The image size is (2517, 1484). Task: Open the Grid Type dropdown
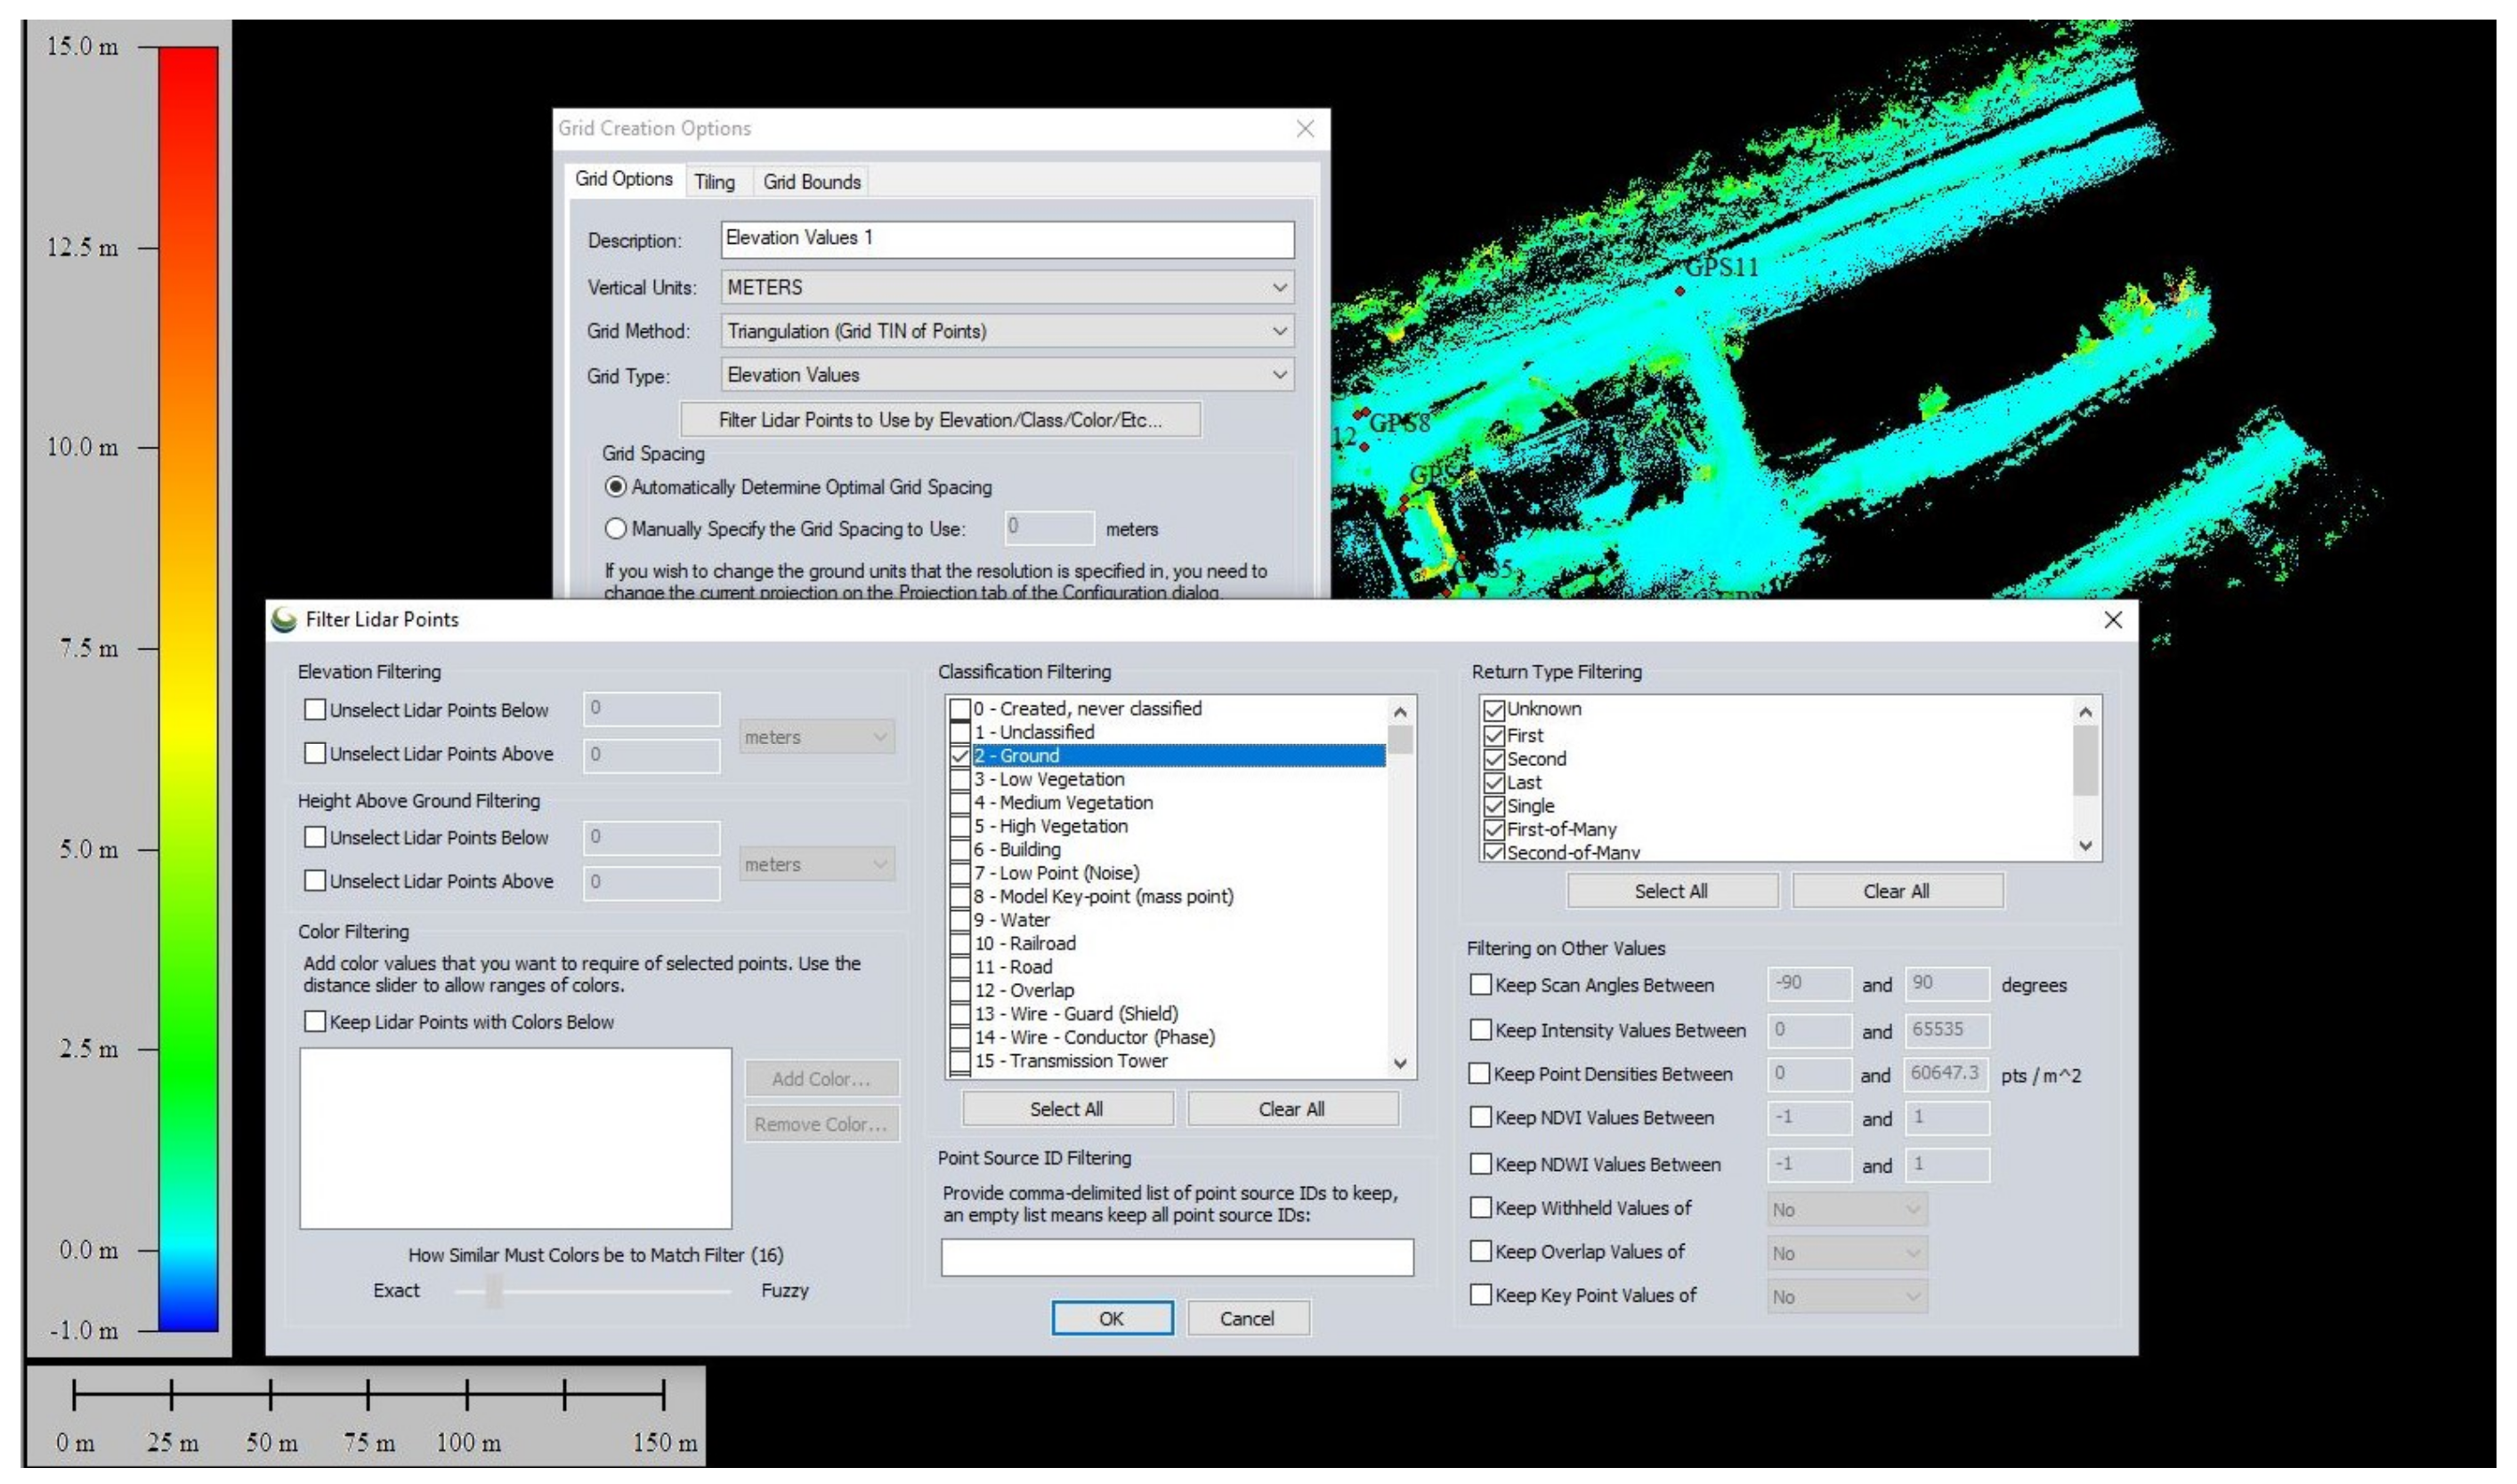[x=1007, y=375]
